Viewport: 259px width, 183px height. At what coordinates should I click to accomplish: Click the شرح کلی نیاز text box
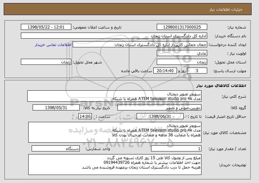(x=114, y=96)
